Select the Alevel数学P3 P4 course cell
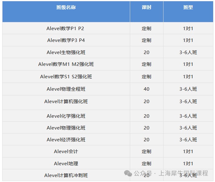The image size is (215, 182). pos(66,40)
